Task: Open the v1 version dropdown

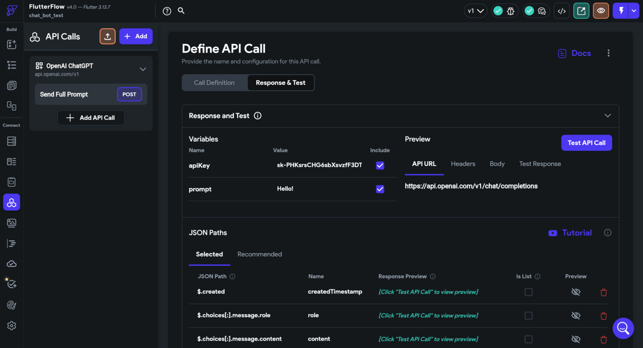Action: coord(476,11)
